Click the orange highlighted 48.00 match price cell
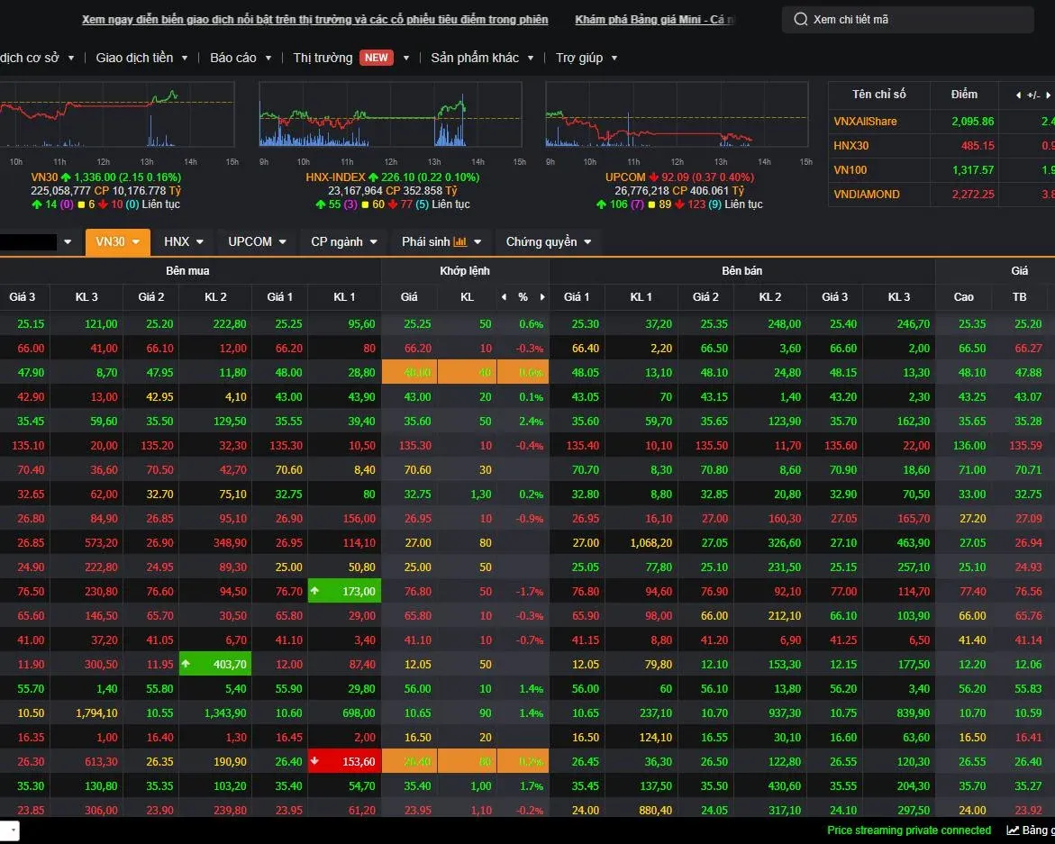Screen dimensions: 1055x844 coord(409,373)
